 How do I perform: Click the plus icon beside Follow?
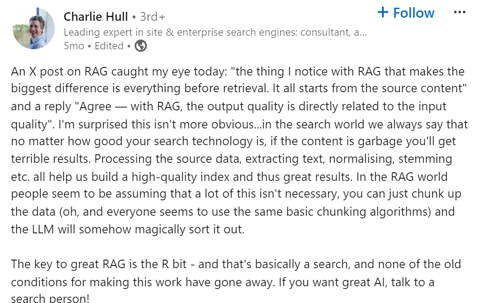(x=383, y=12)
